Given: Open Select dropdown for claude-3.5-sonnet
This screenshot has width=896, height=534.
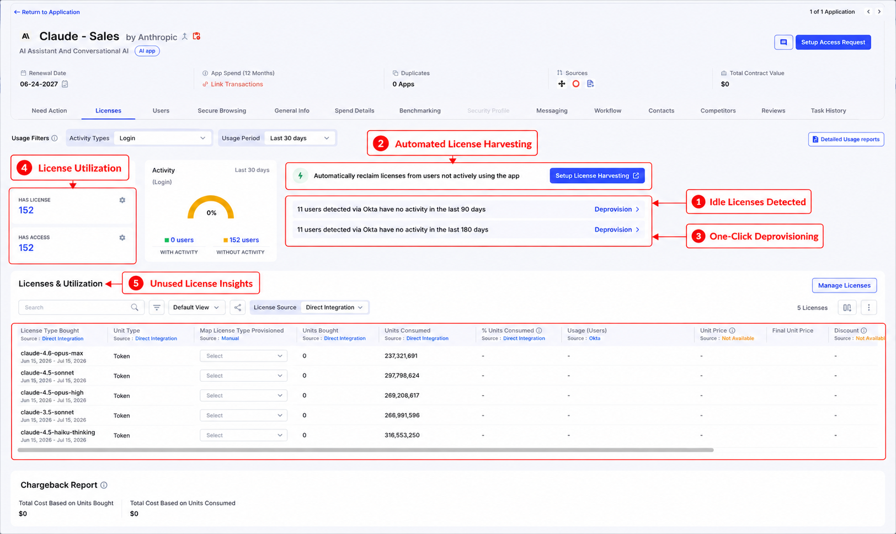Looking at the screenshot, I should point(243,416).
